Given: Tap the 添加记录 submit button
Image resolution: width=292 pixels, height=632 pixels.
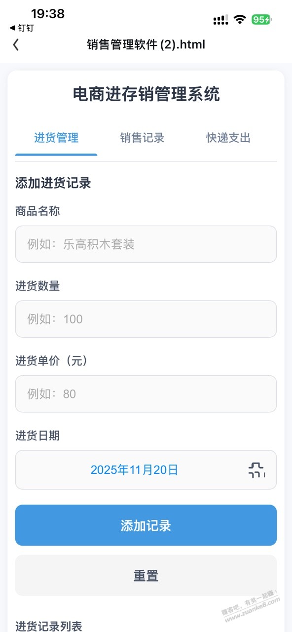Looking at the screenshot, I should click(146, 525).
